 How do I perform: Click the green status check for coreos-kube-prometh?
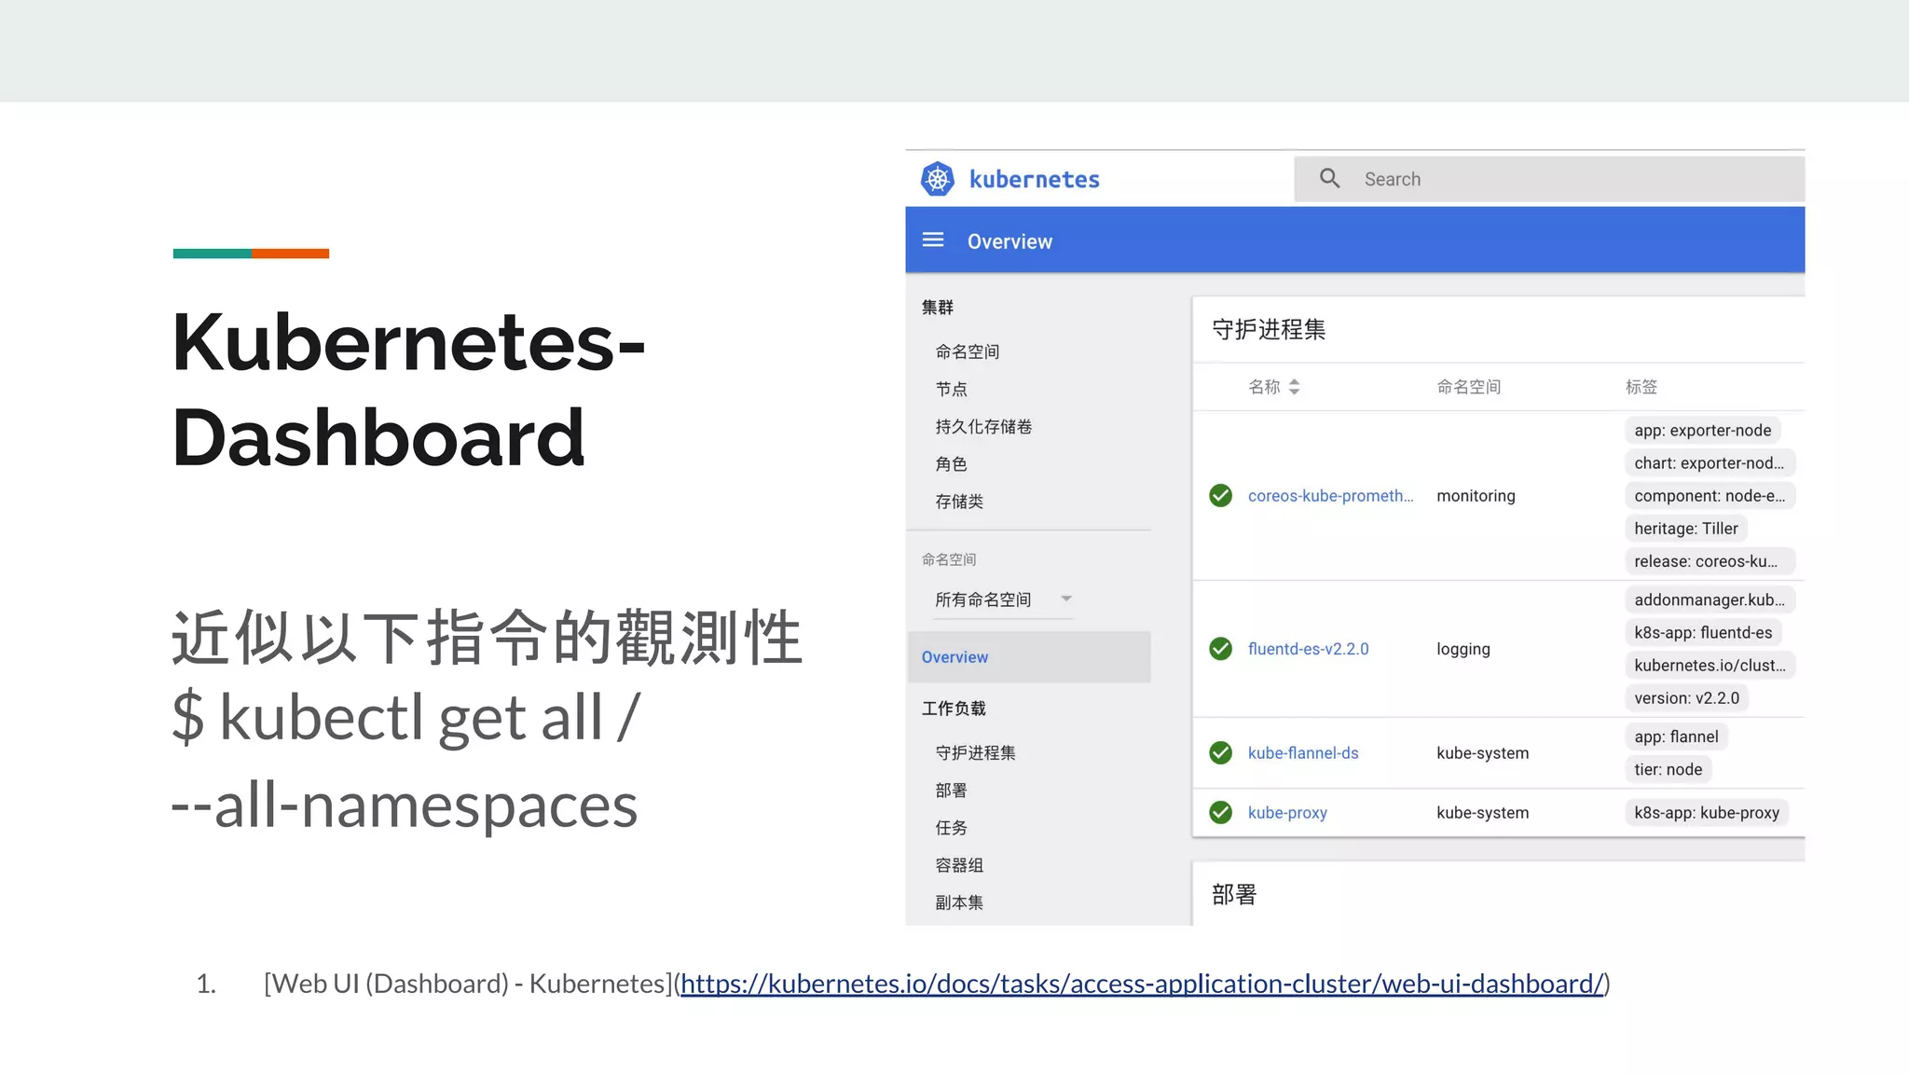click(x=1220, y=495)
